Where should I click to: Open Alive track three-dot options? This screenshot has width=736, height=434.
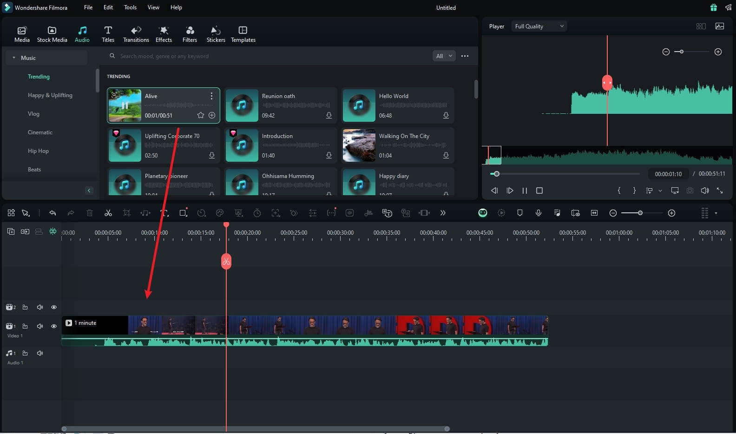click(211, 96)
